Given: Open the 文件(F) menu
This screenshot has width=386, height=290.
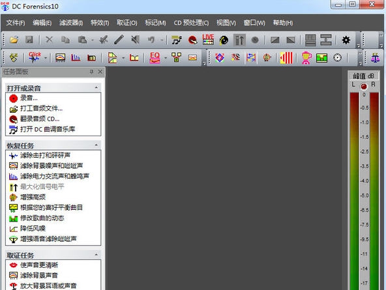Looking at the screenshot, I should click(16, 23).
